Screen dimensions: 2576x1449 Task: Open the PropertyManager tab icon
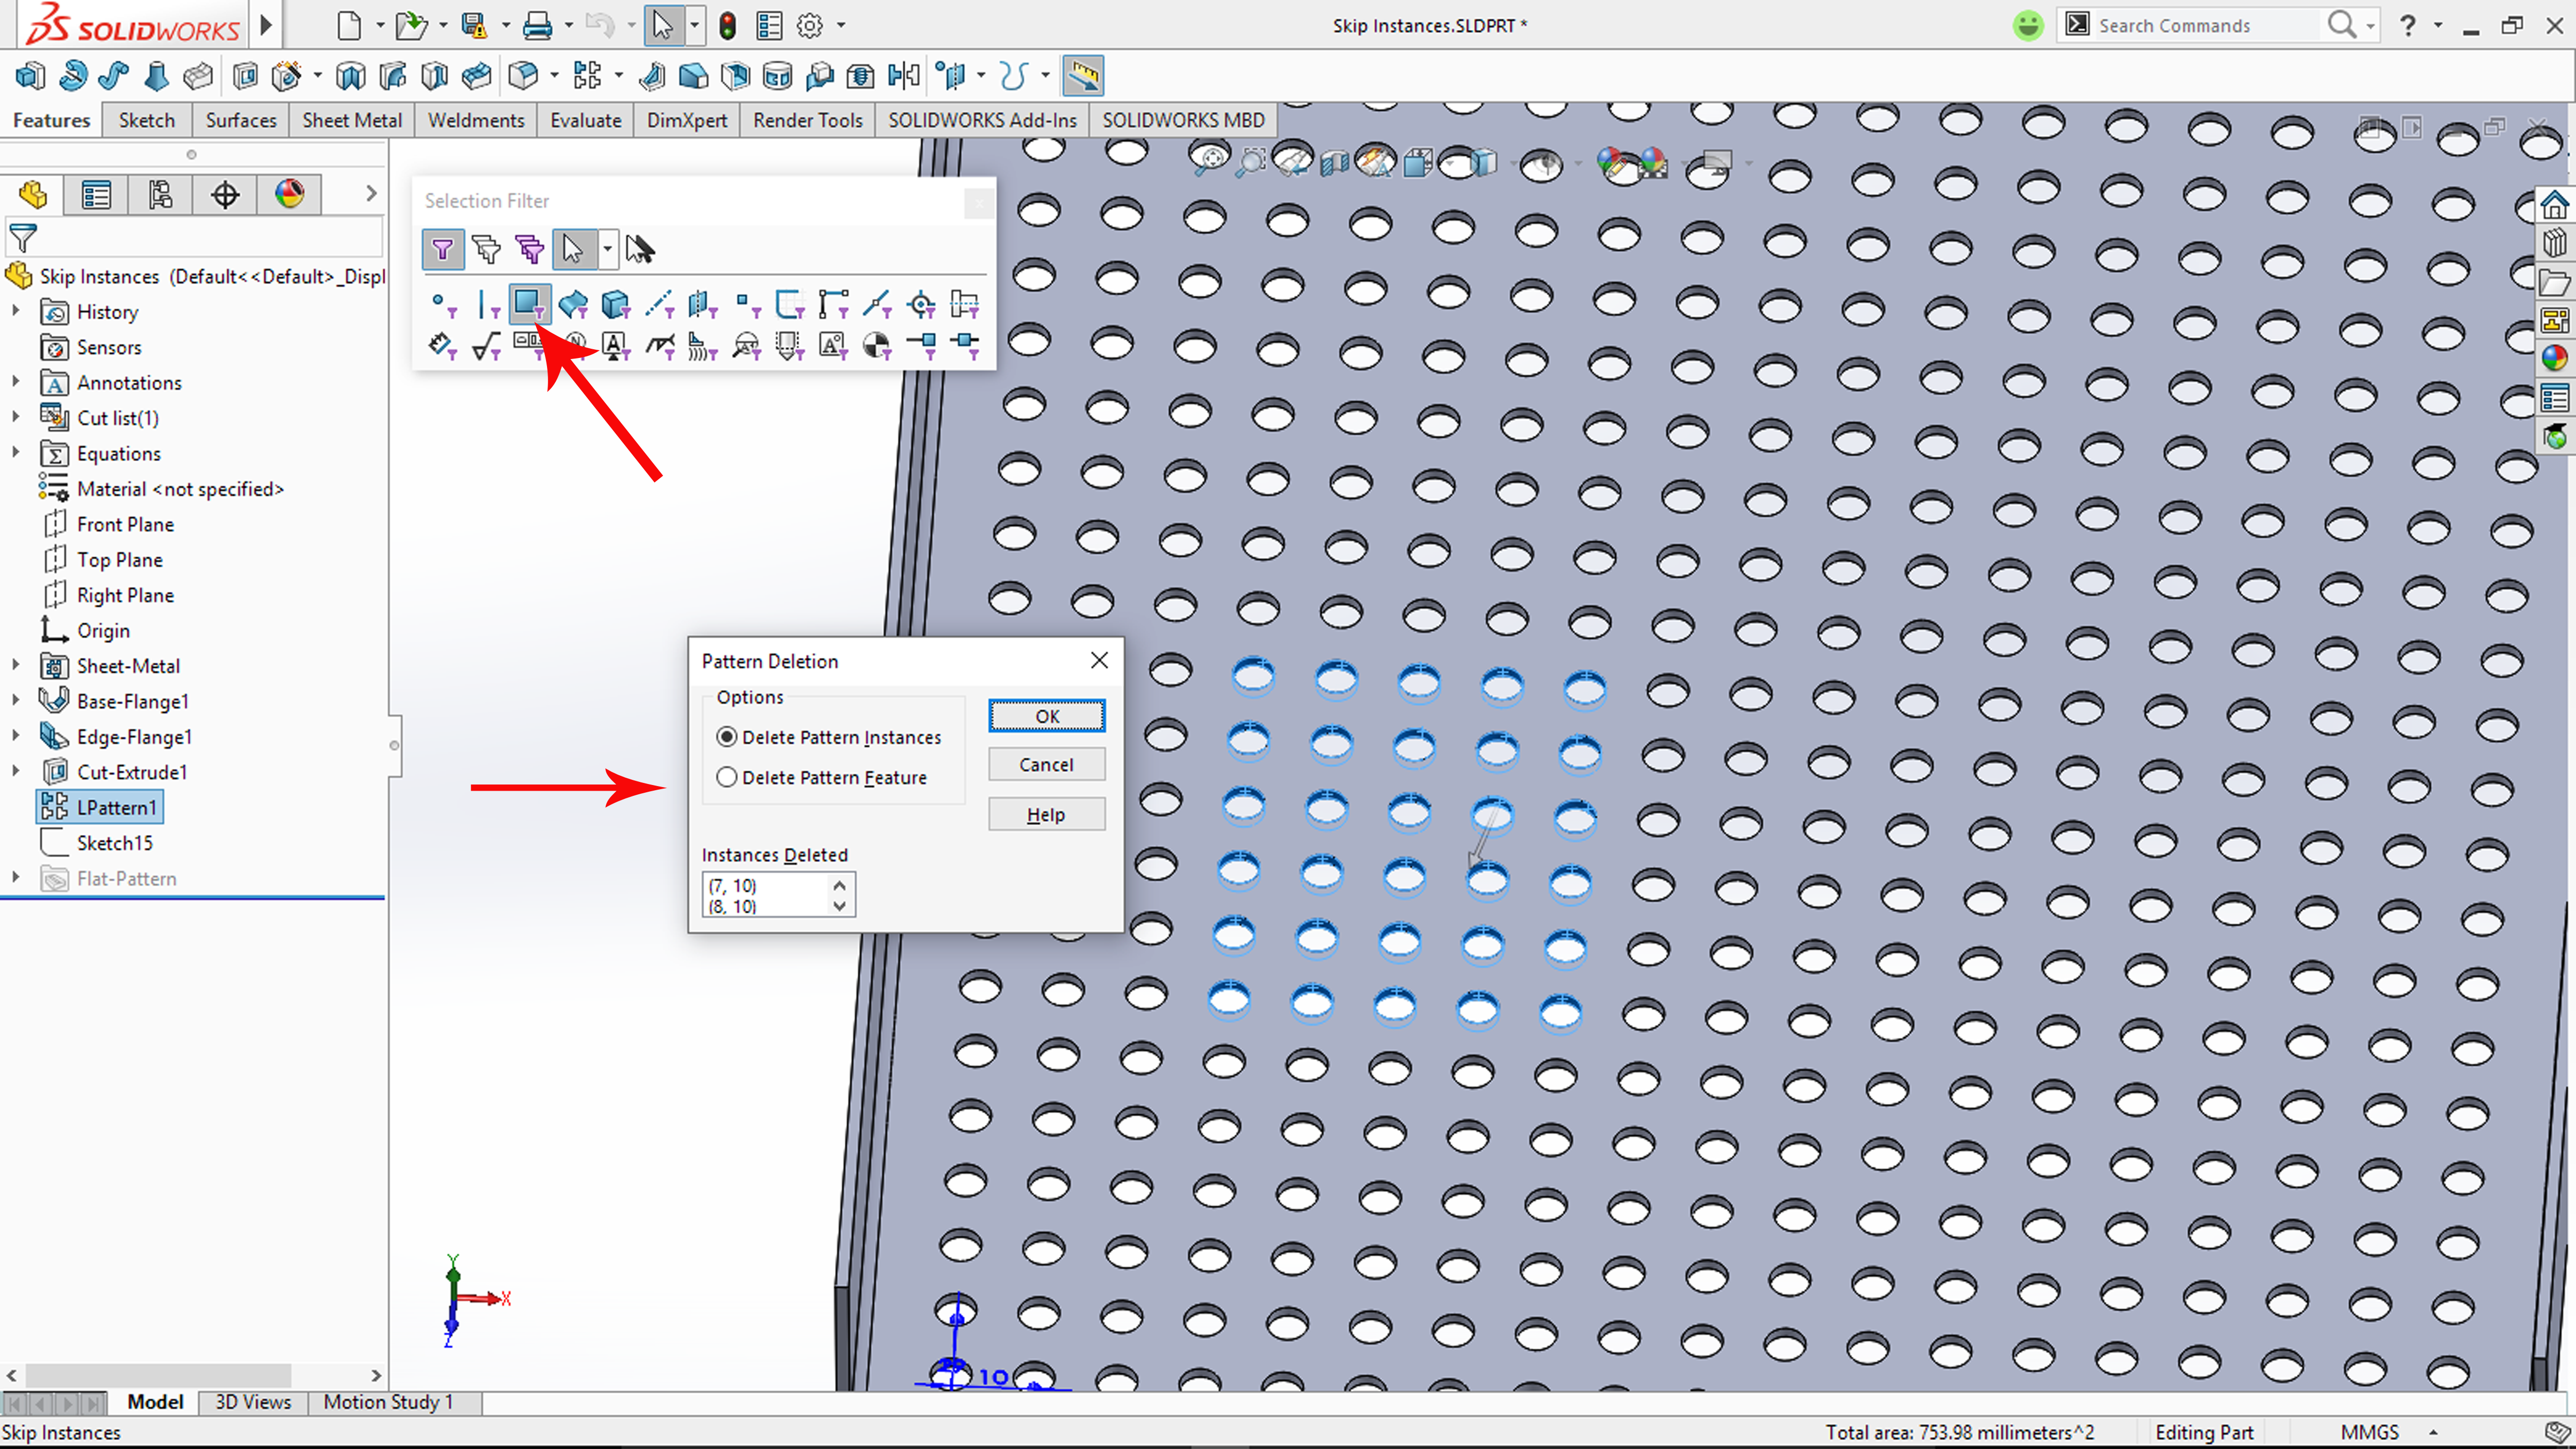(96, 194)
